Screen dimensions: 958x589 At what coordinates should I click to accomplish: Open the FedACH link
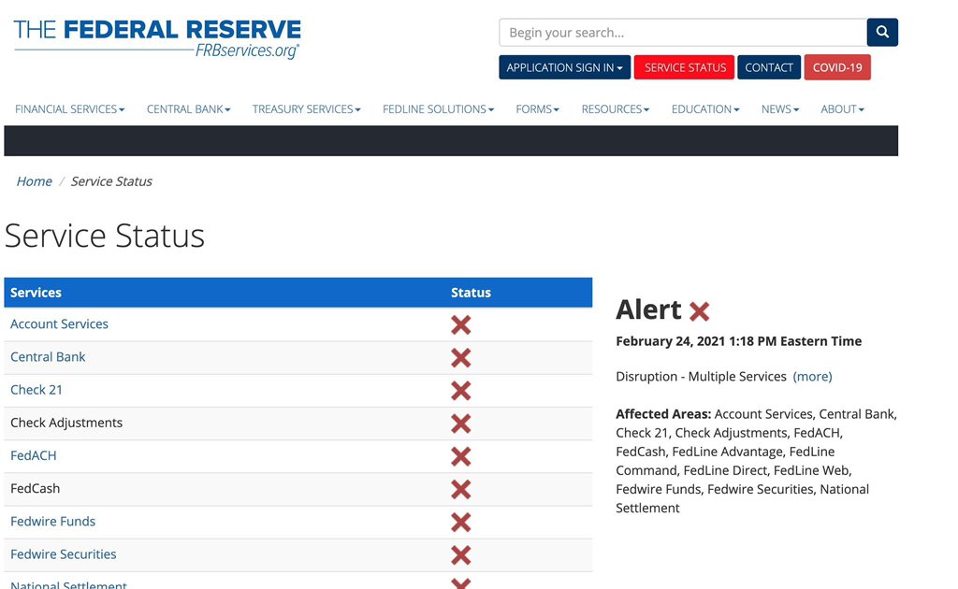[33, 456]
